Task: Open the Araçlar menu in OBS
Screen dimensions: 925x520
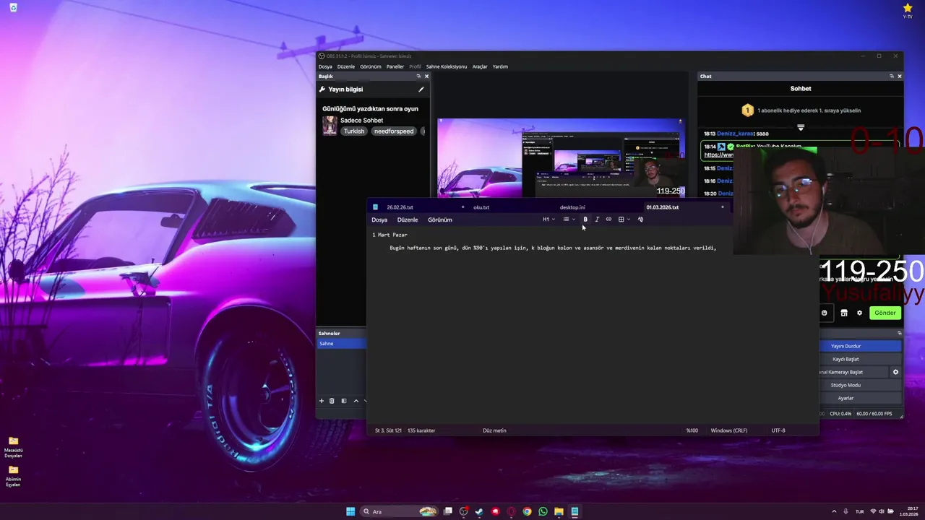Action: point(480,66)
